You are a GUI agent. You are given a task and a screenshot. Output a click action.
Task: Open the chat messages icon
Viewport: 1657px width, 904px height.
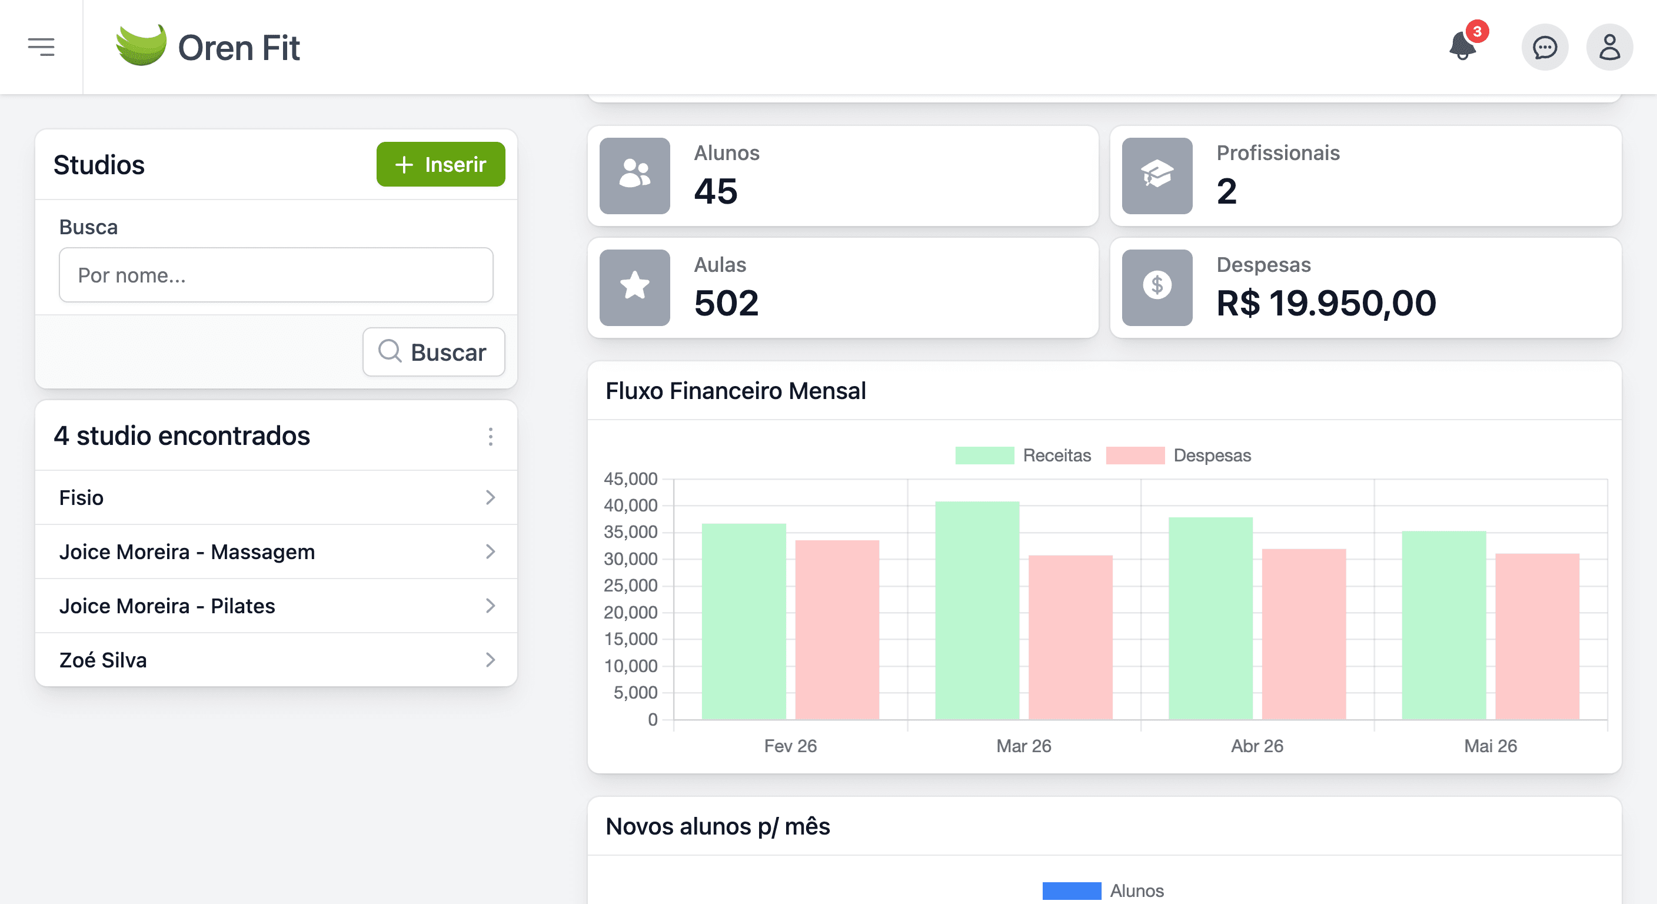tap(1545, 47)
